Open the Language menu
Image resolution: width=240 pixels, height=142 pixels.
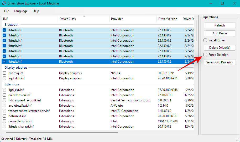pos(21,11)
